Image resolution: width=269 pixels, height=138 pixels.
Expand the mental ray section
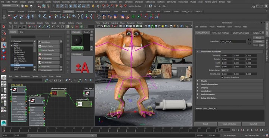198,91
